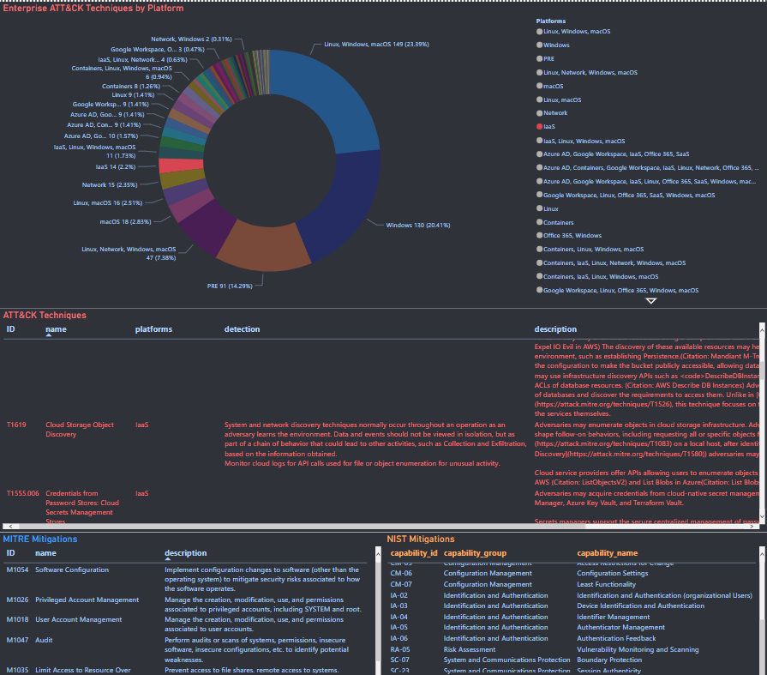Select NIST row IA-04 Identifier Management
Screen dimensions: 767x675
pos(572,618)
